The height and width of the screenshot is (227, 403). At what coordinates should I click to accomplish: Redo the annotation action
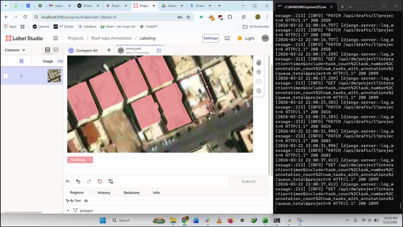tap(89, 181)
